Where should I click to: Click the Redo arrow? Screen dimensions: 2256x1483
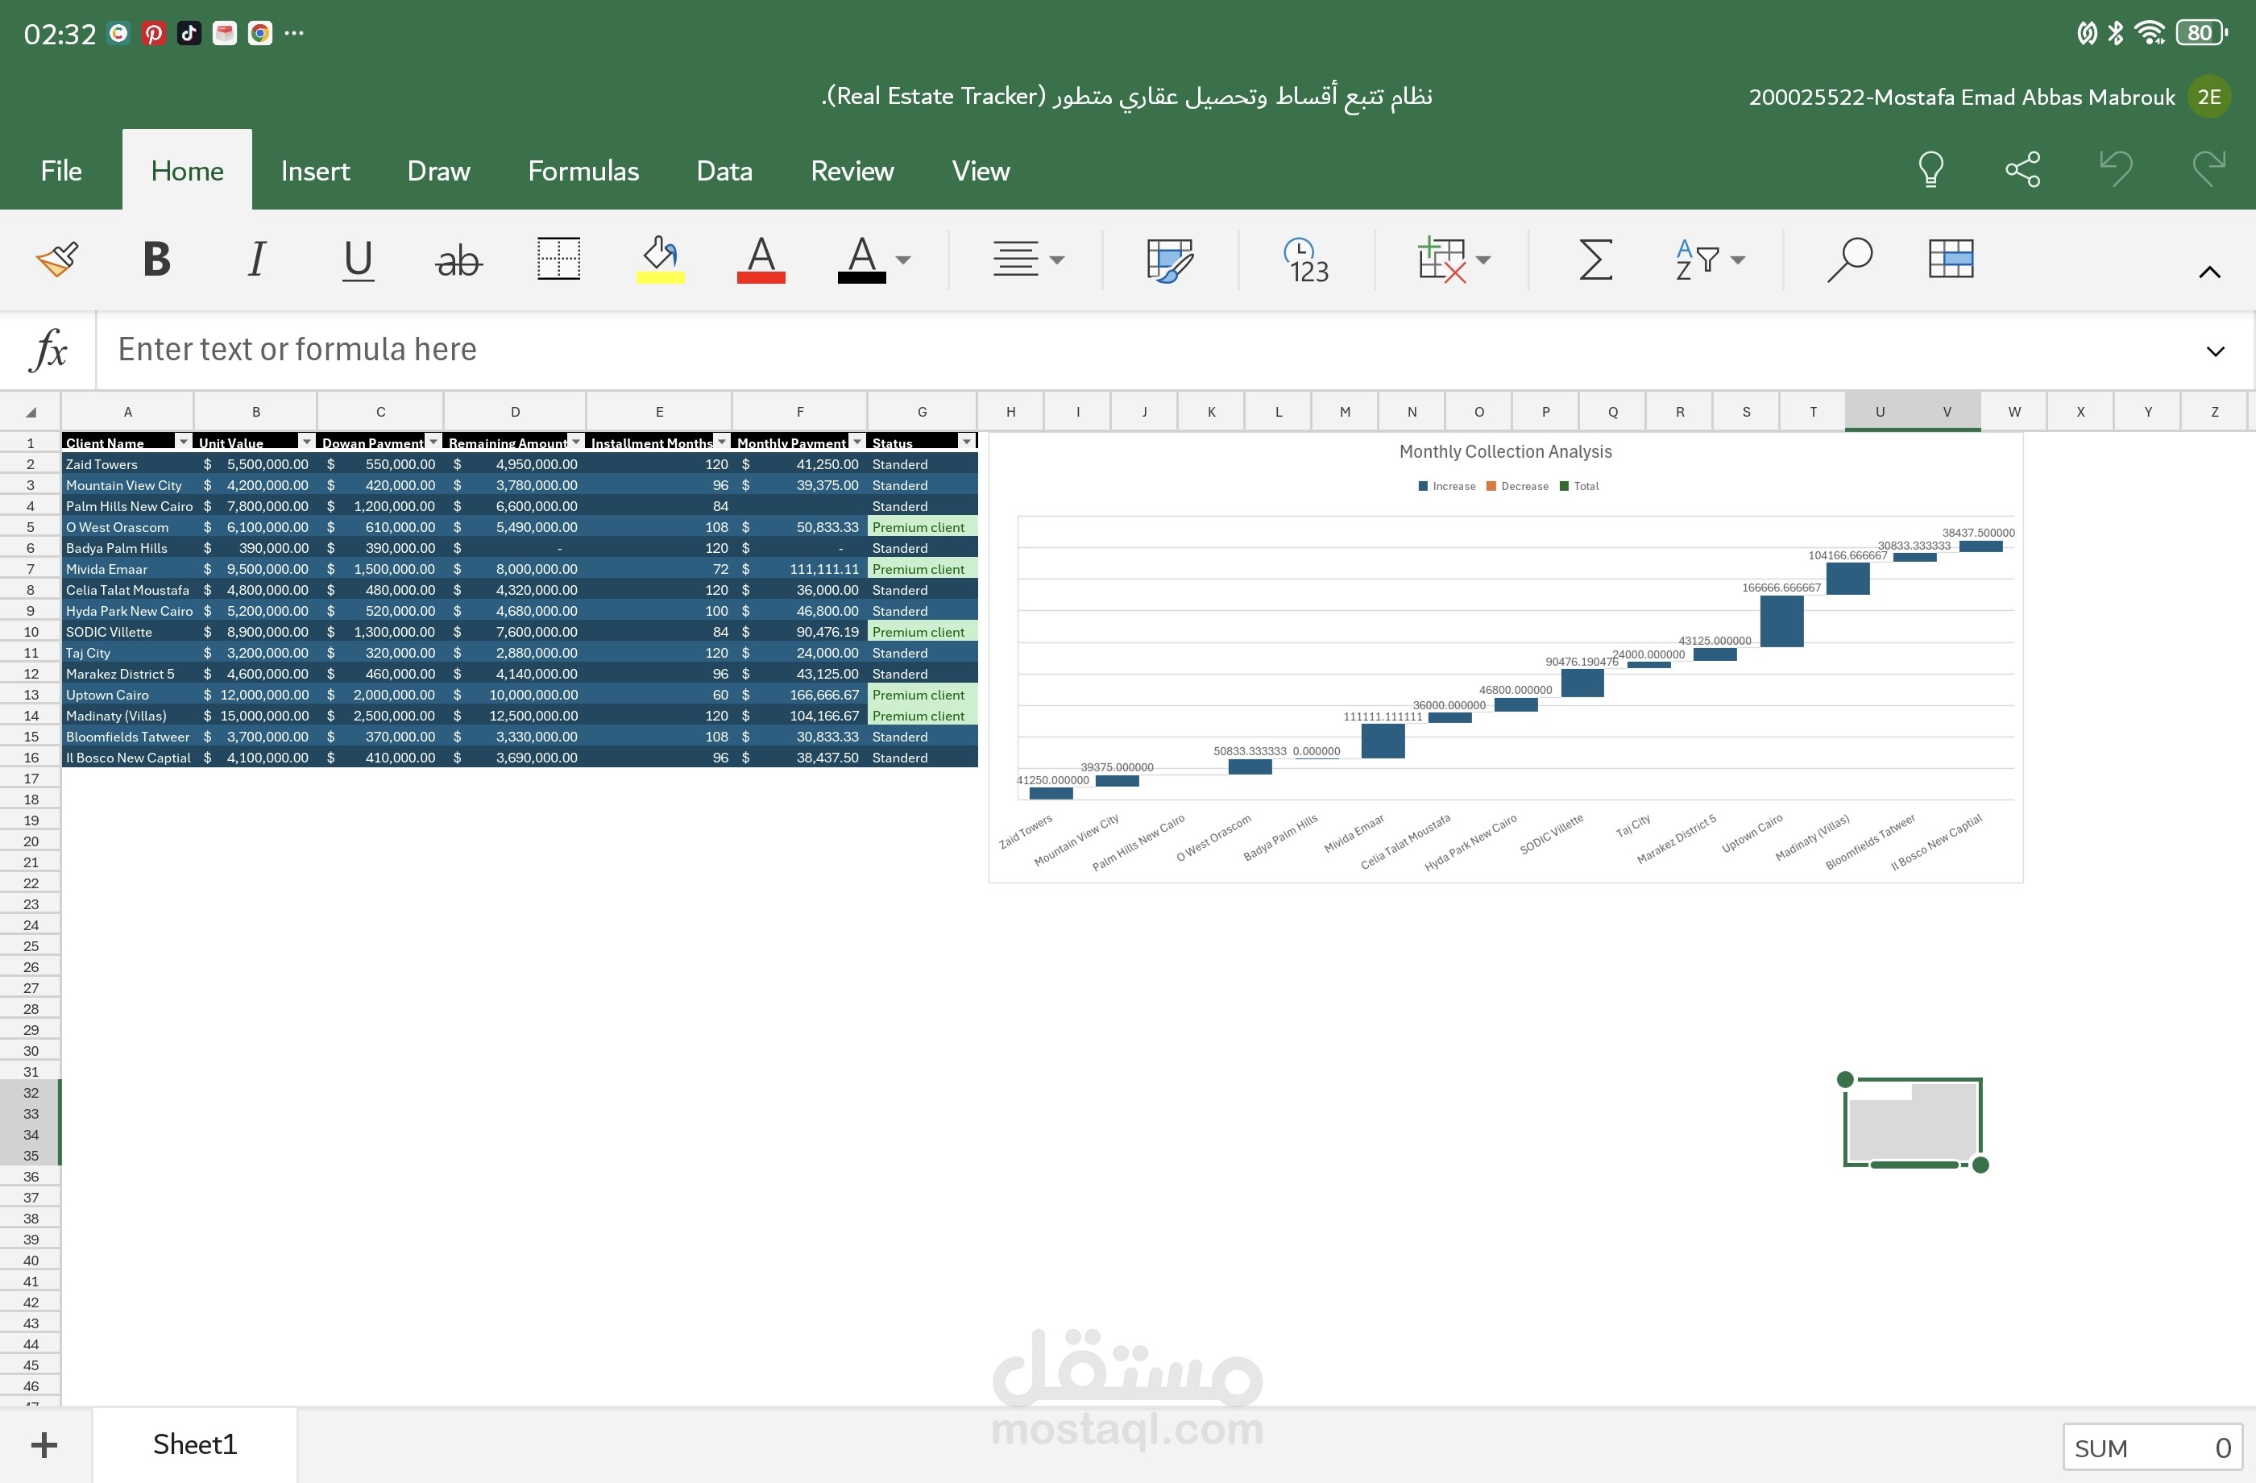point(2208,170)
